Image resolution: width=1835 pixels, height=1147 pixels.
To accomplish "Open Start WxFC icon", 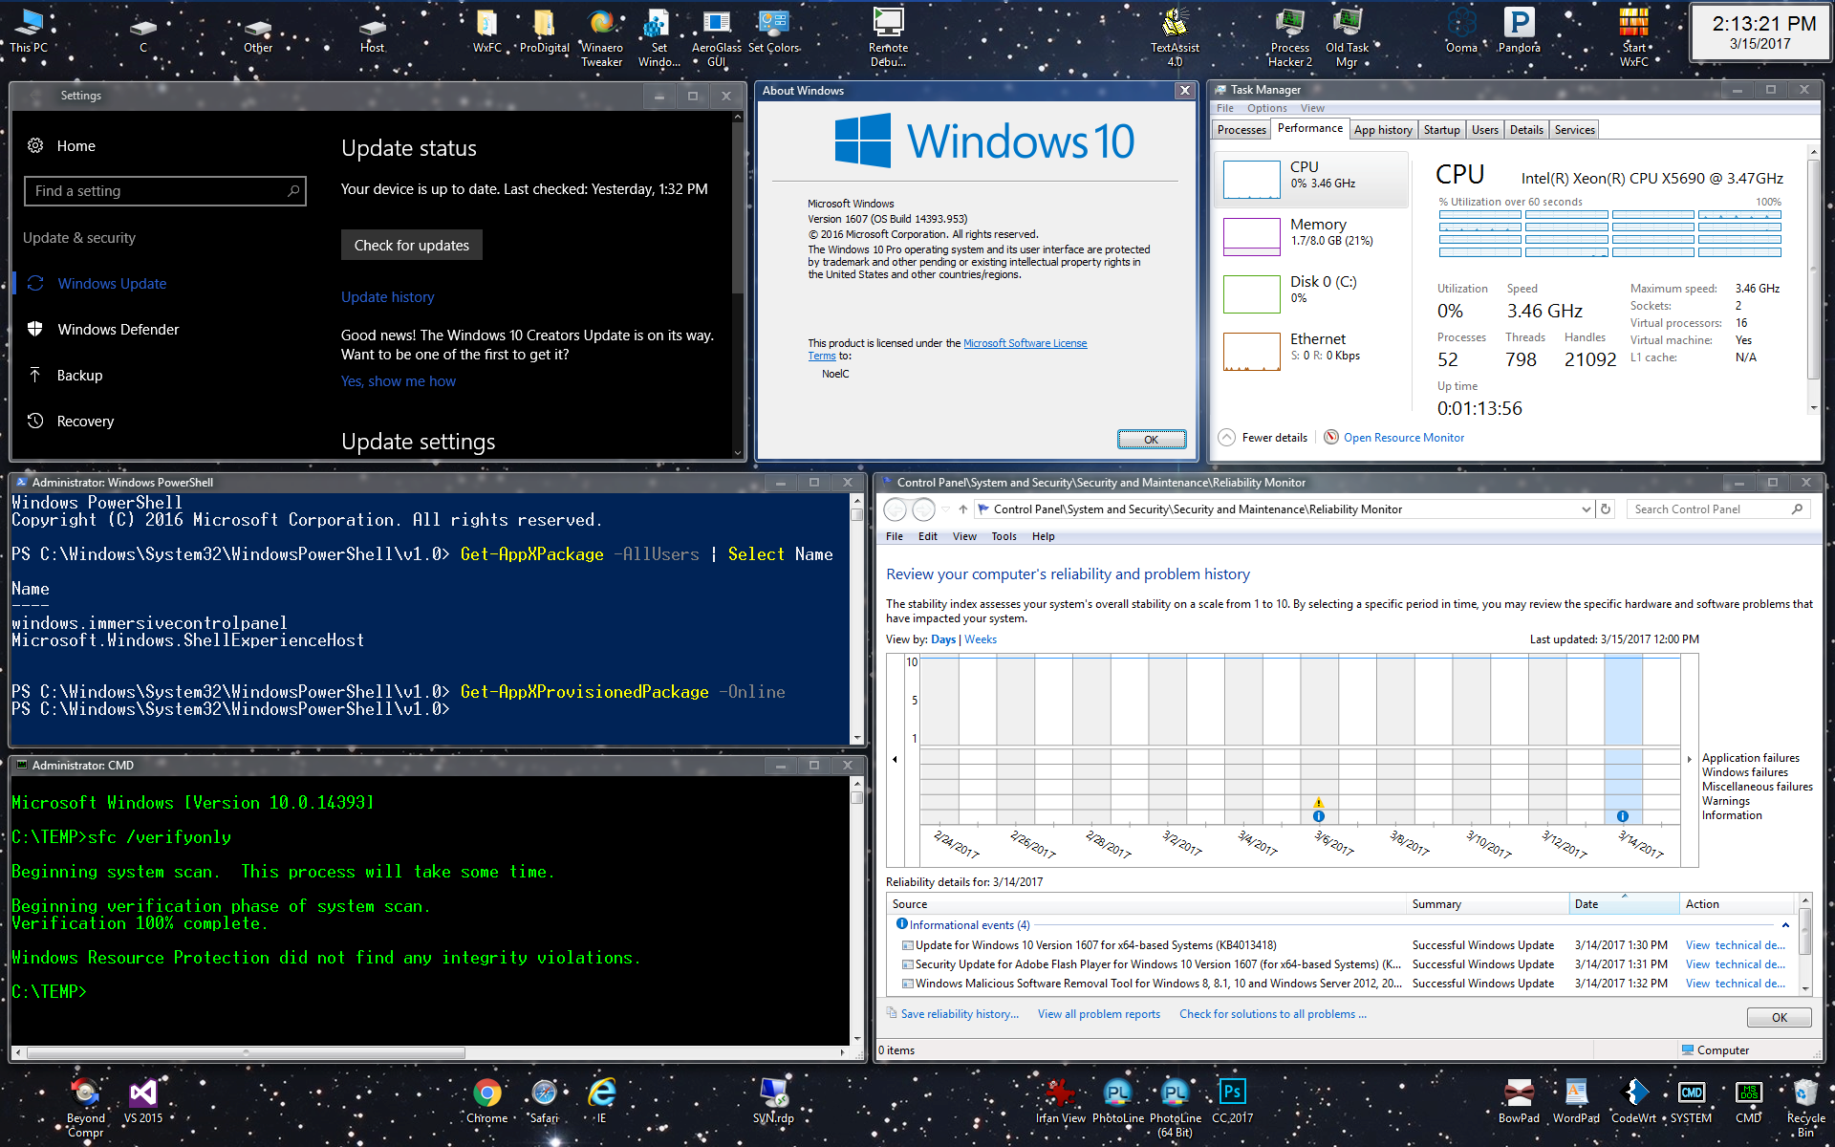I will [1634, 38].
